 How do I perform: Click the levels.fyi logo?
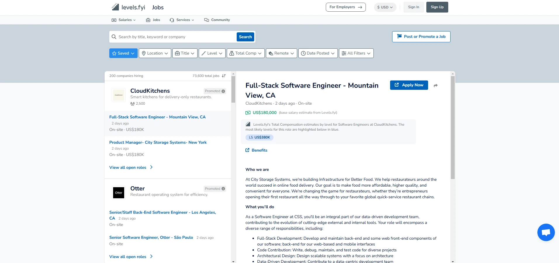[128, 7]
